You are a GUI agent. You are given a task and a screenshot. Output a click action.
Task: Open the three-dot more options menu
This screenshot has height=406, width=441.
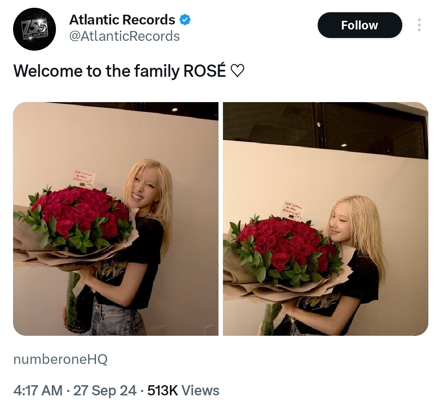(419, 25)
